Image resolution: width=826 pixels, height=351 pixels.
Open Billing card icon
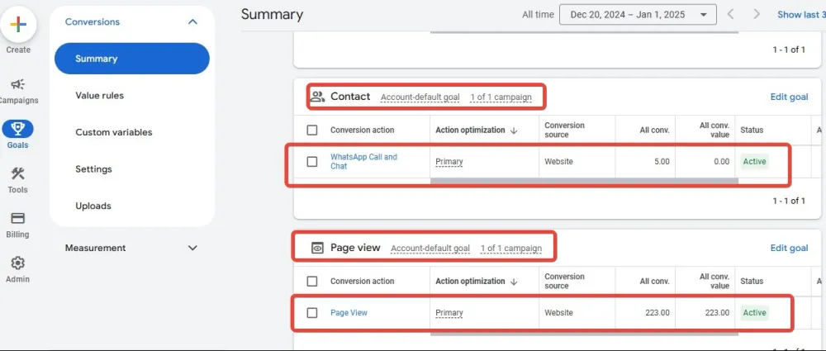[18, 218]
